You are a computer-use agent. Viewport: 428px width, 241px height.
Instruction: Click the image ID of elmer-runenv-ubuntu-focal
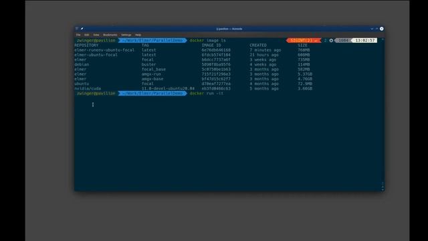pyautogui.click(x=216, y=50)
